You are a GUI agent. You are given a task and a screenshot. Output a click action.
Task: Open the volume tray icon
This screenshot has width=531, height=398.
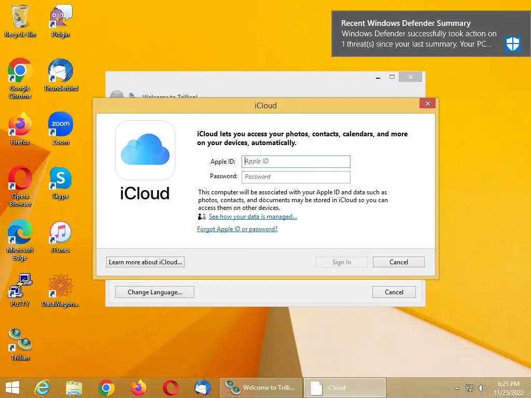click(x=482, y=388)
